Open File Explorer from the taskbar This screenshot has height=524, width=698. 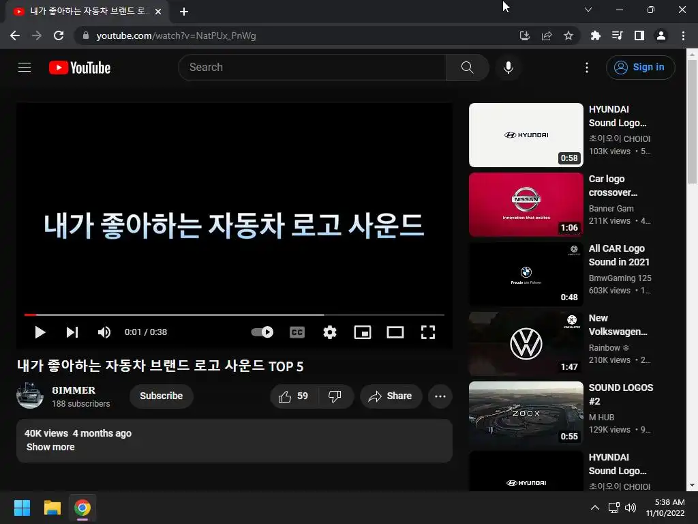[x=52, y=508]
